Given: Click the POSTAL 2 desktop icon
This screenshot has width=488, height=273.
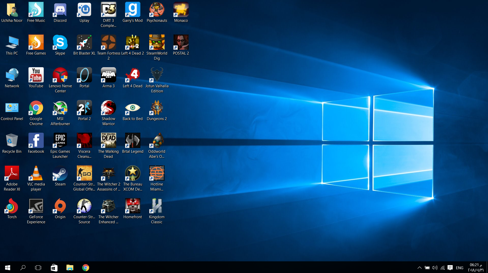Looking at the screenshot, I should pyautogui.click(x=181, y=42).
